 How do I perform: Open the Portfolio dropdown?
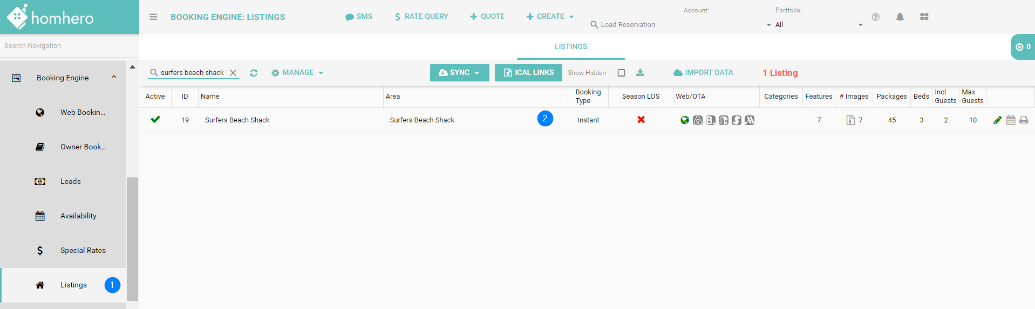[819, 25]
